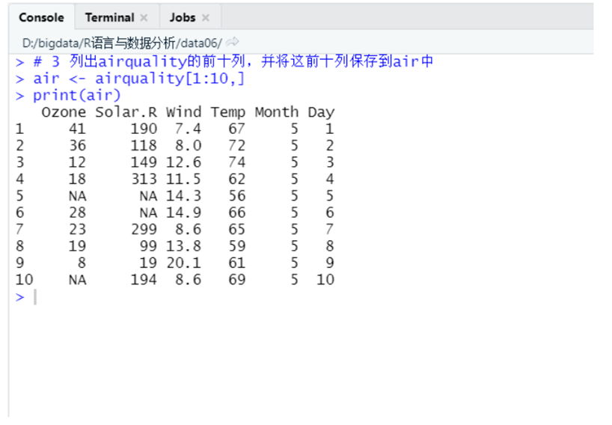The width and height of the screenshot is (612, 425).
Task: Click Wind value 20.1 in row 9
Action: tap(183, 263)
